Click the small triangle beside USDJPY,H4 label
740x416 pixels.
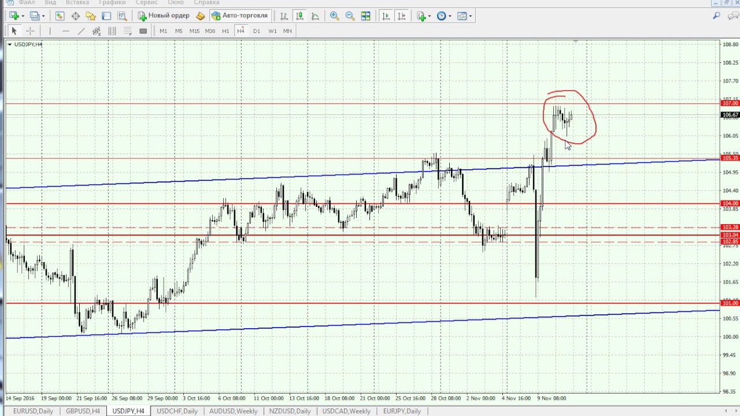[9, 44]
